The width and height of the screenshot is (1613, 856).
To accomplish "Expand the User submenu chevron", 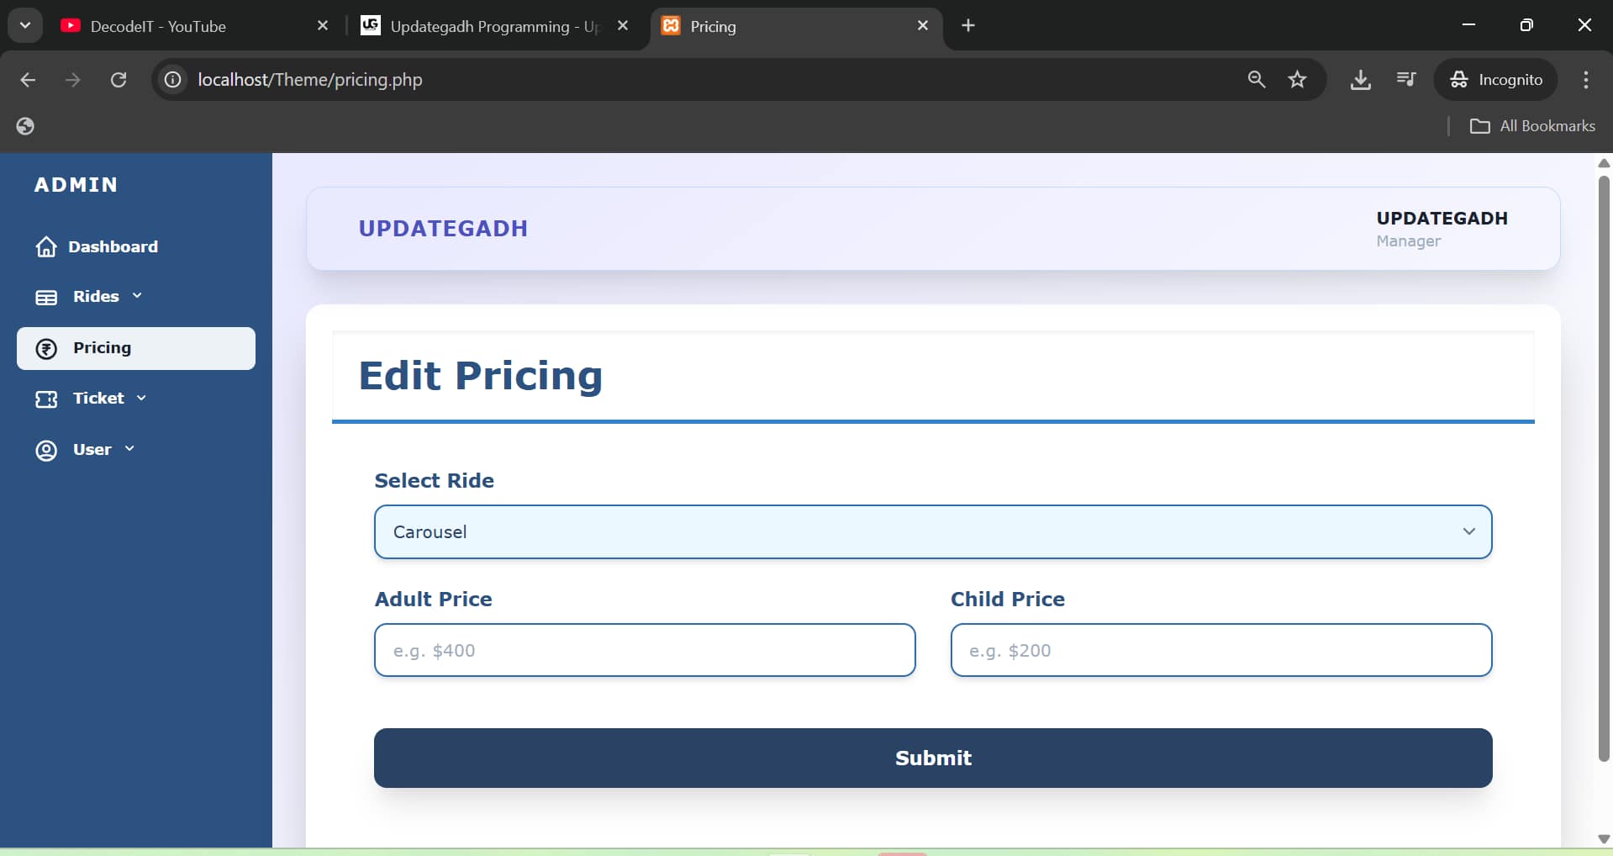I will click(x=129, y=449).
